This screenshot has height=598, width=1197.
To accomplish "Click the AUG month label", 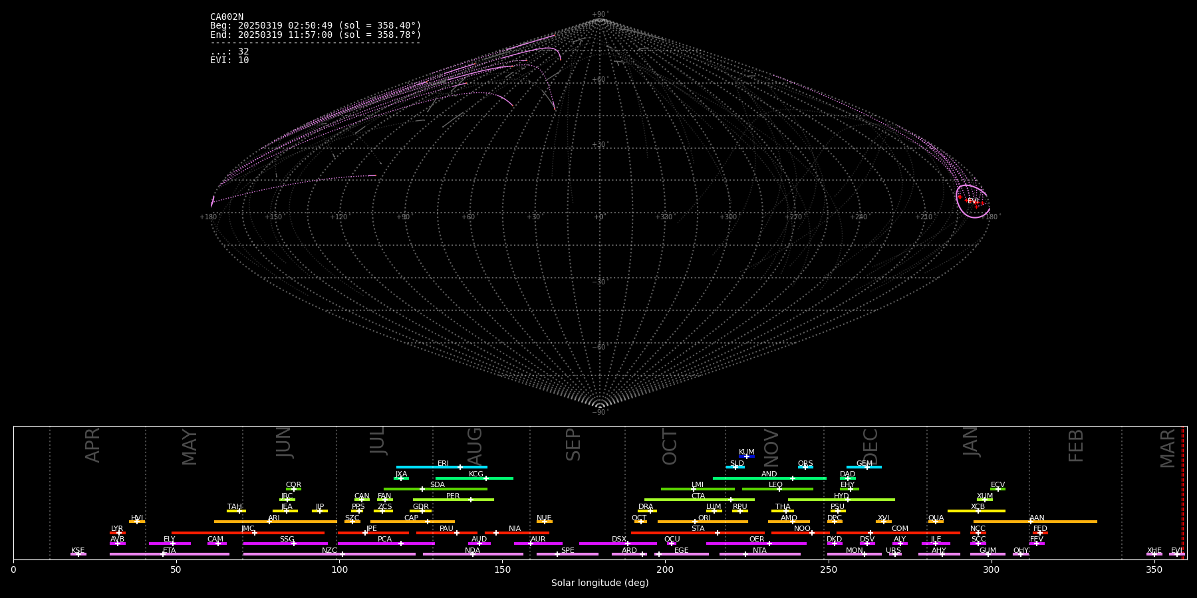I will 475,447.
